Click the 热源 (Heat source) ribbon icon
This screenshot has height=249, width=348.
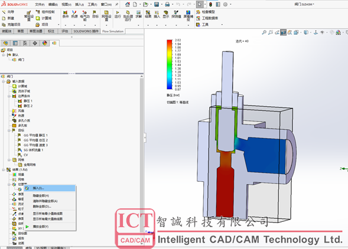click(x=74, y=14)
